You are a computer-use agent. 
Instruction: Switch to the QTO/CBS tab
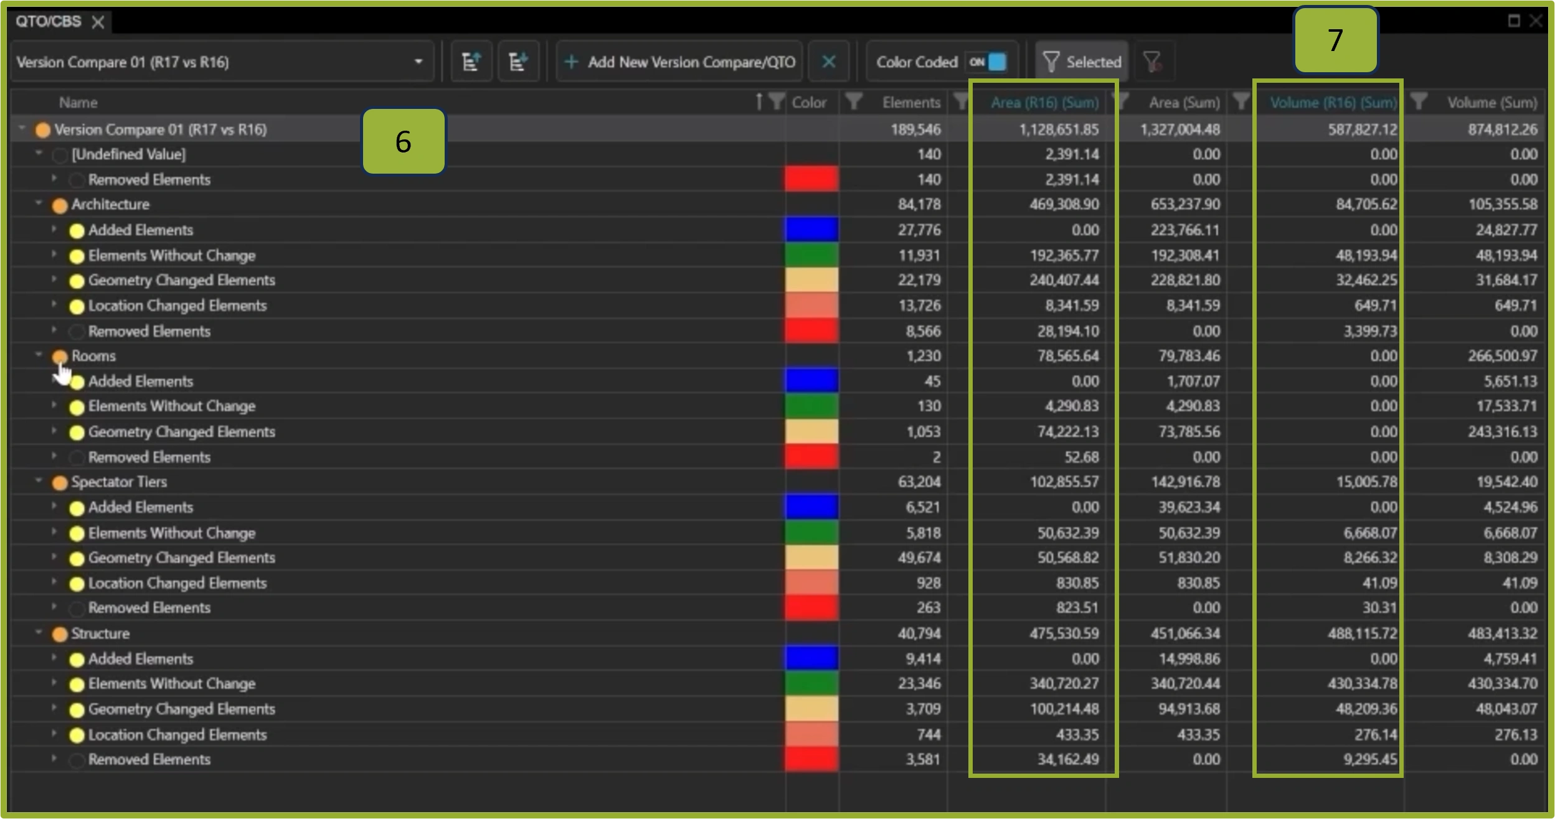49,22
